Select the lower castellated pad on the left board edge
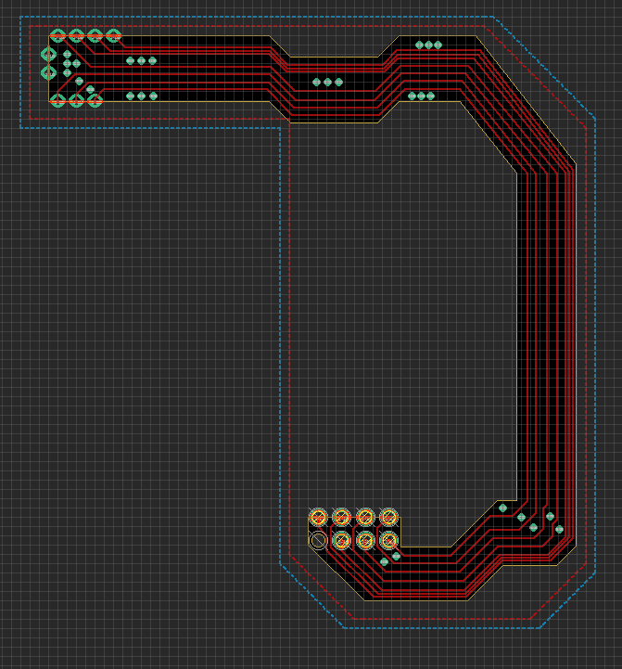Screen dimensions: 622x669 [48, 72]
